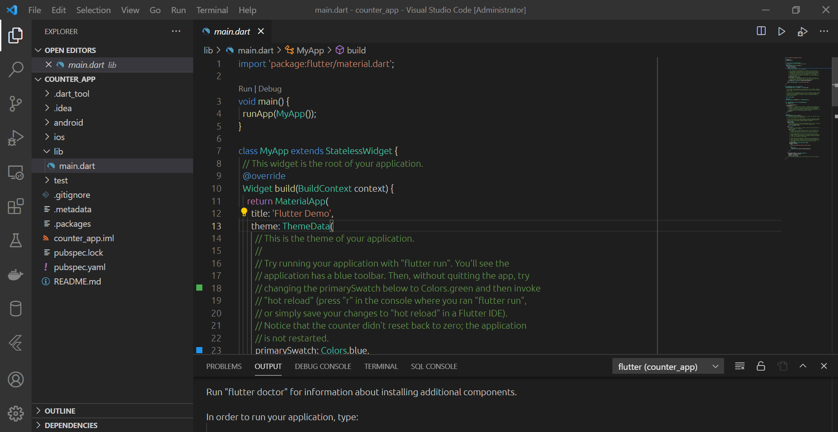Viewport: 838px width, 432px height.
Task: Open counter_app.iml file
Action: 113,238
